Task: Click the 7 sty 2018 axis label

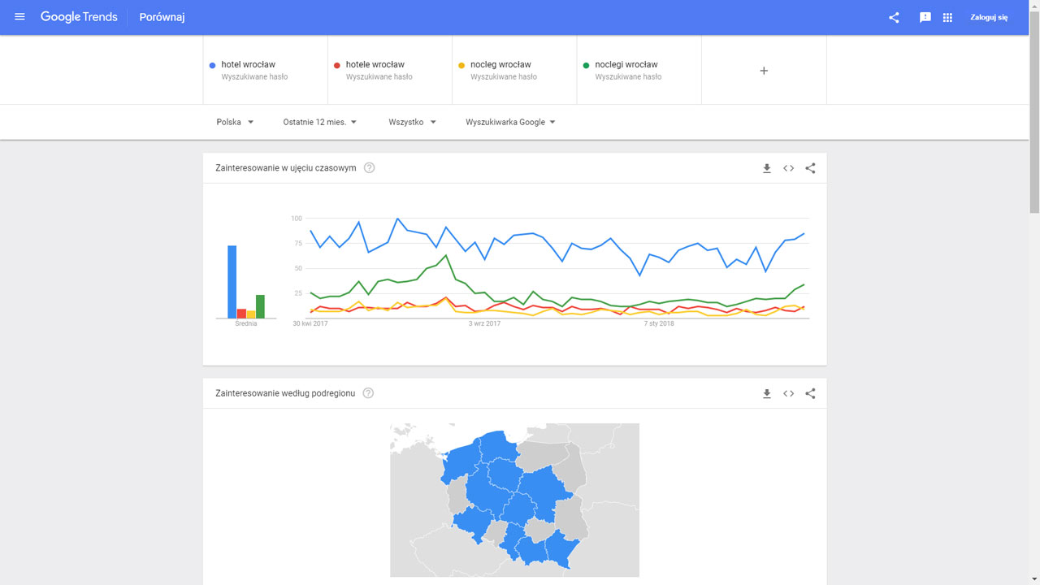Action: 659,323
